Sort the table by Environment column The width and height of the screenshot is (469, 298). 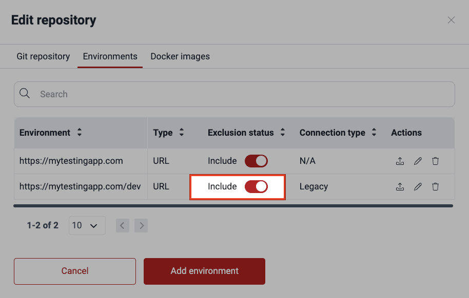pyautogui.click(x=80, y=133)
